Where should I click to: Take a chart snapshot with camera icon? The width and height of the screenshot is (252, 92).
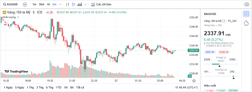(247, 5)
